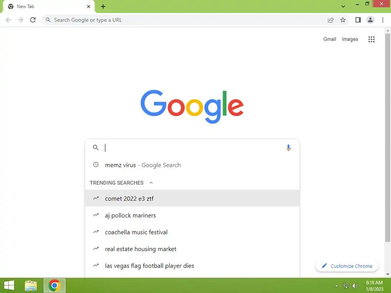The width and height of the screenshot is (391, 293).
Task: Reload the current page
Action: [x=33, y=20]
